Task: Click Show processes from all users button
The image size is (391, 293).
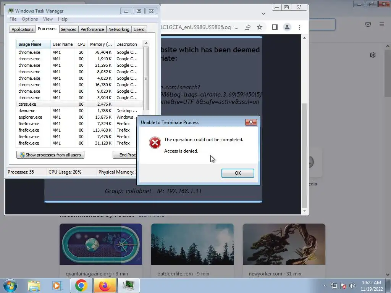Action: (x=50, y=155)
